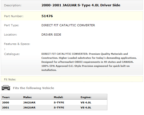This screenshot has height=115, width=144.
Task: Select the 2000-2001 JAGUAR S-Type description title
Action: [81, 5]
